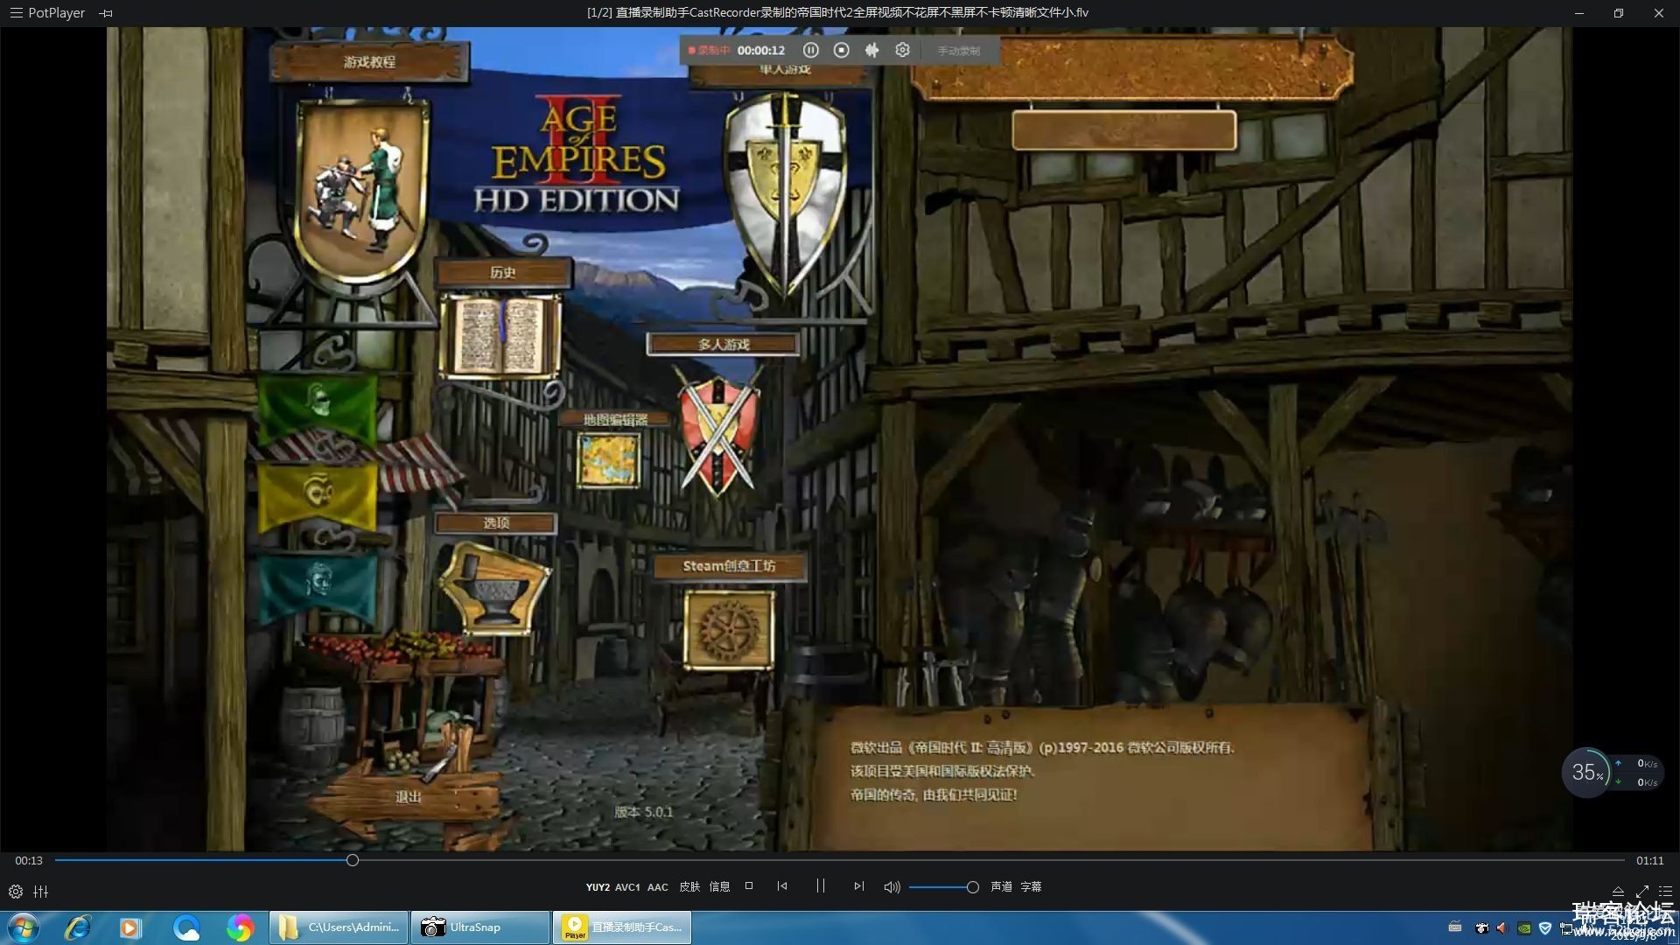This screenshot has height=945, width=1680.
Task: Skip to the previous file
Action: click(x=782, y=886)
